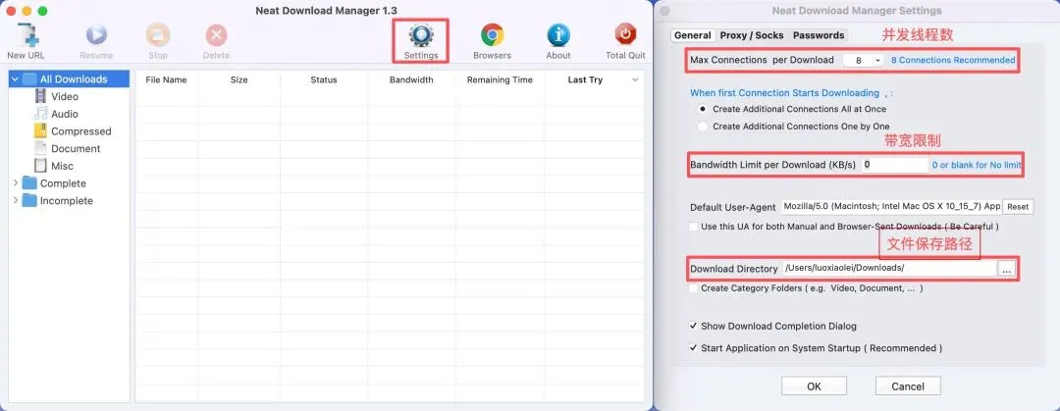Sort by the Size column header

238,79
